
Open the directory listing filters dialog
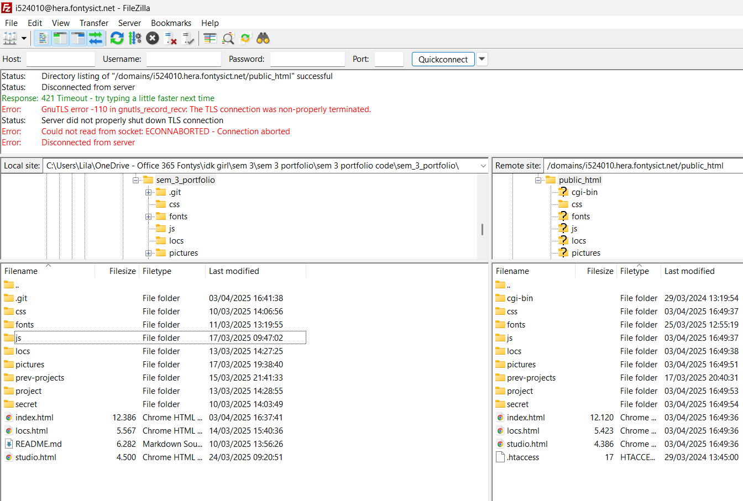click(x=210, y=38)
